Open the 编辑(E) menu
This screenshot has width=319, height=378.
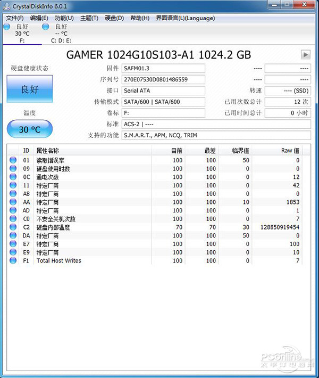click(x=39, y=18)
